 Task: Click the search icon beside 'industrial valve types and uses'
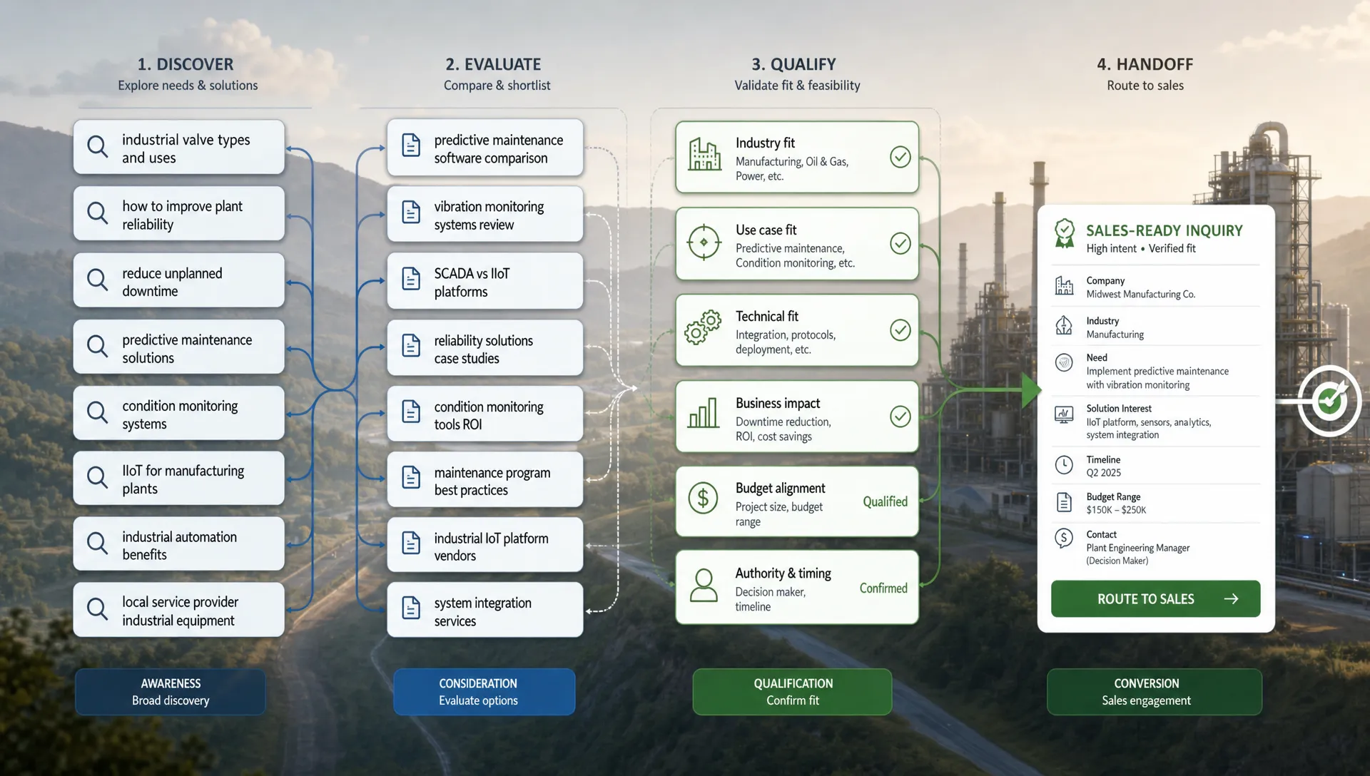[x=97, y=147]
